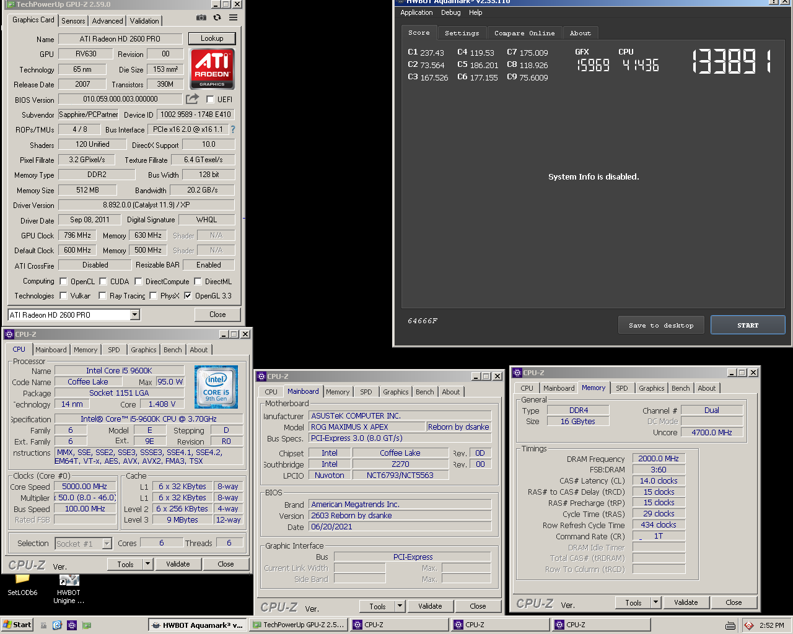The image size is (793, 634).
Task: Click the GPU-Z screenshot camera icon
Action: [x=201, y=18]
